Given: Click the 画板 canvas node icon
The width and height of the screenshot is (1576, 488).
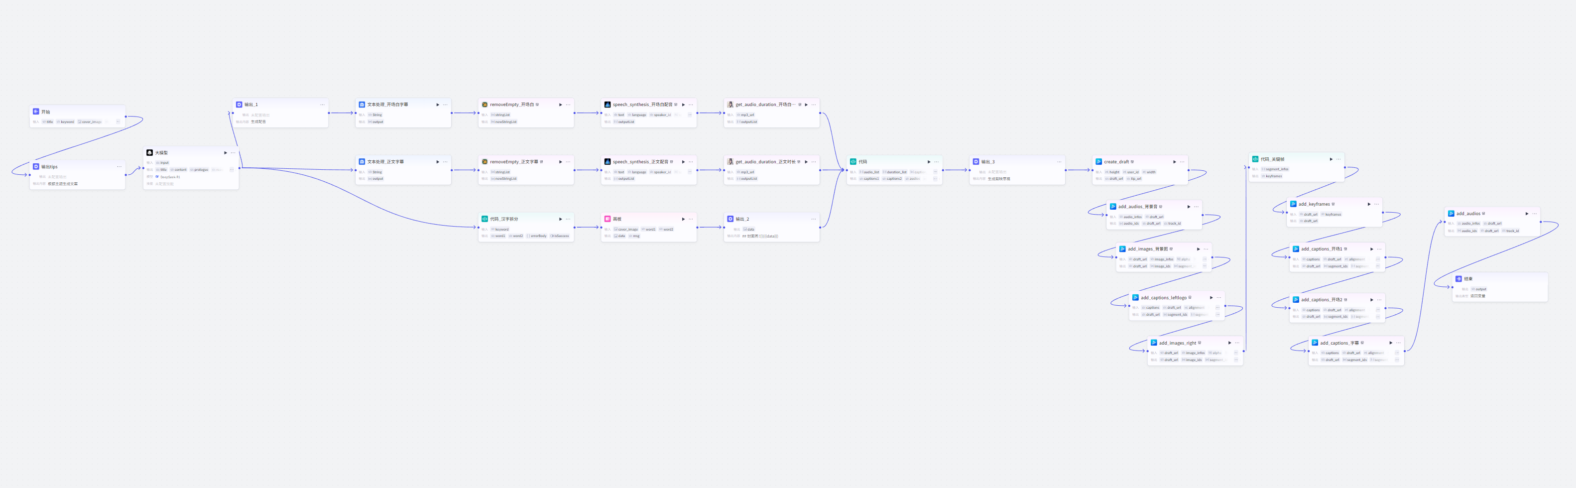Looking at the screenshot, I should 607,218.
